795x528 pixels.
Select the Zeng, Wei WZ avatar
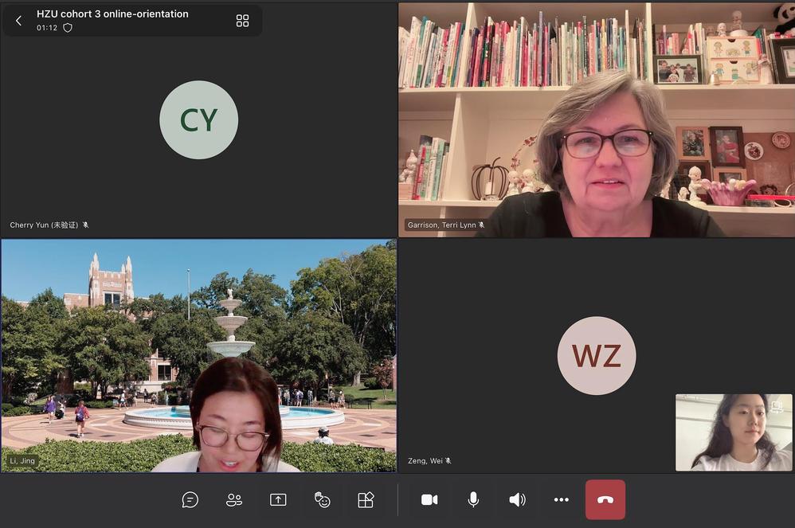[596, 355]
